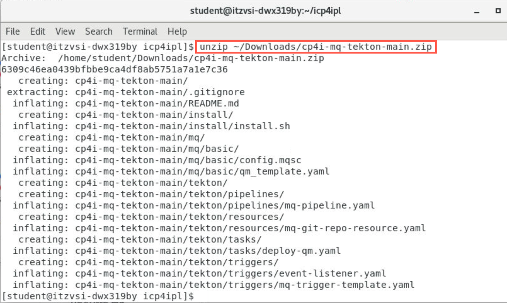
Task: Click the mq-pipeline.yaml output line
Action: coord(194,206)
